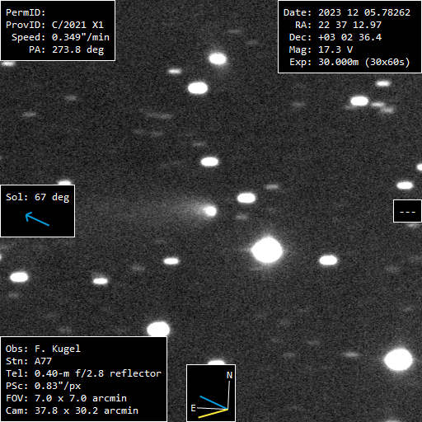Click the E label on compass
This screenshot has width=422, height=422.
click(x=193, y=408)
